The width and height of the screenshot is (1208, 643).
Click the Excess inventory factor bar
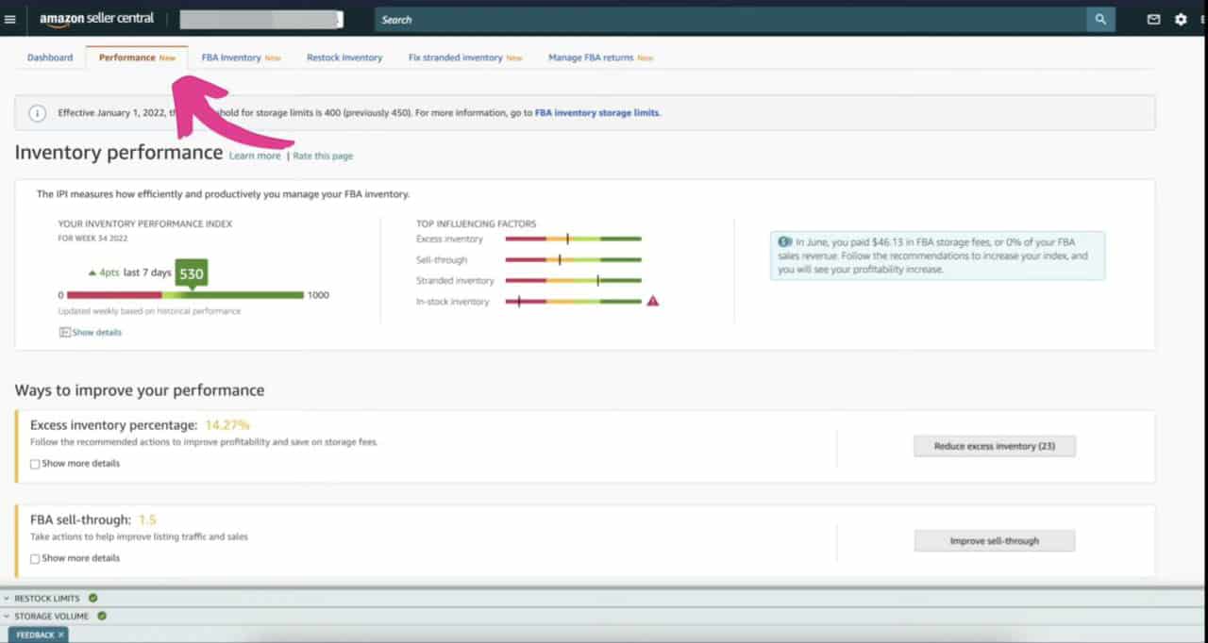(573, 239)
